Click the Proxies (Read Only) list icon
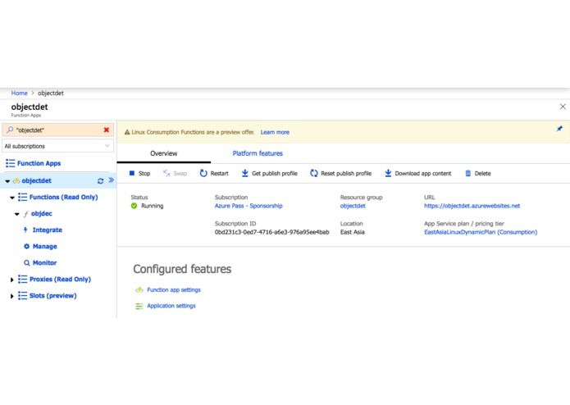The image size is (570, 405). [22, 279]
